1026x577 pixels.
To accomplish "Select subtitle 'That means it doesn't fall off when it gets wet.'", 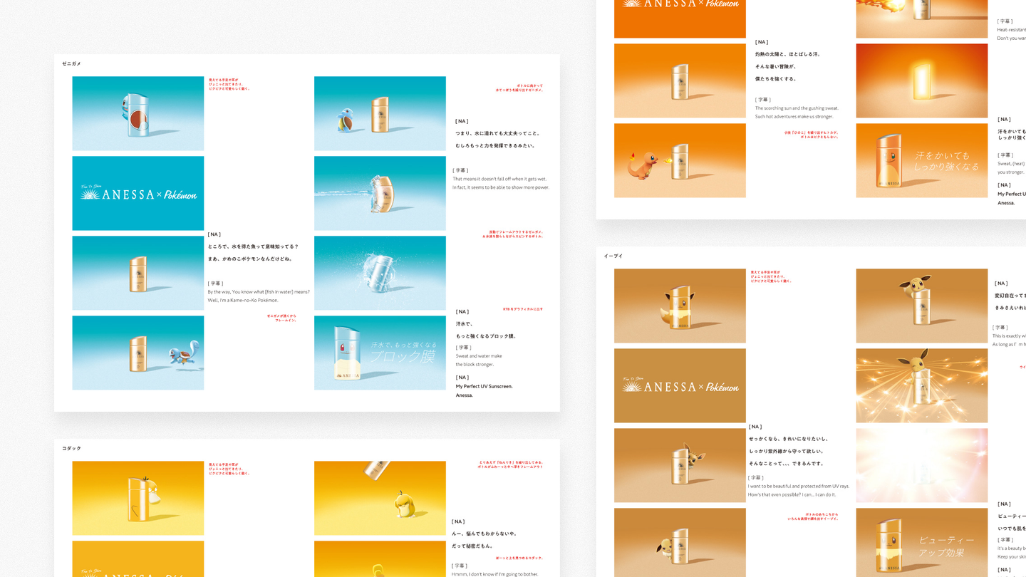I will (x=499, y=179).
